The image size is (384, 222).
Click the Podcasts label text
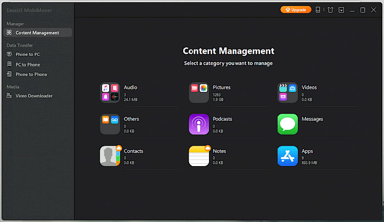tap(222, 119)
